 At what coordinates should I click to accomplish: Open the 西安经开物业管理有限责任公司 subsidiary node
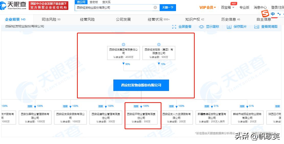pos(141,117)
